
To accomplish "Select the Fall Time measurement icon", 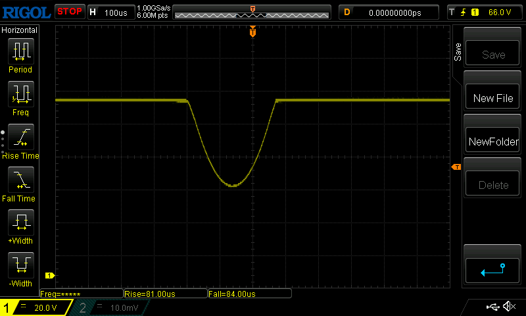I will pos(21,179).
